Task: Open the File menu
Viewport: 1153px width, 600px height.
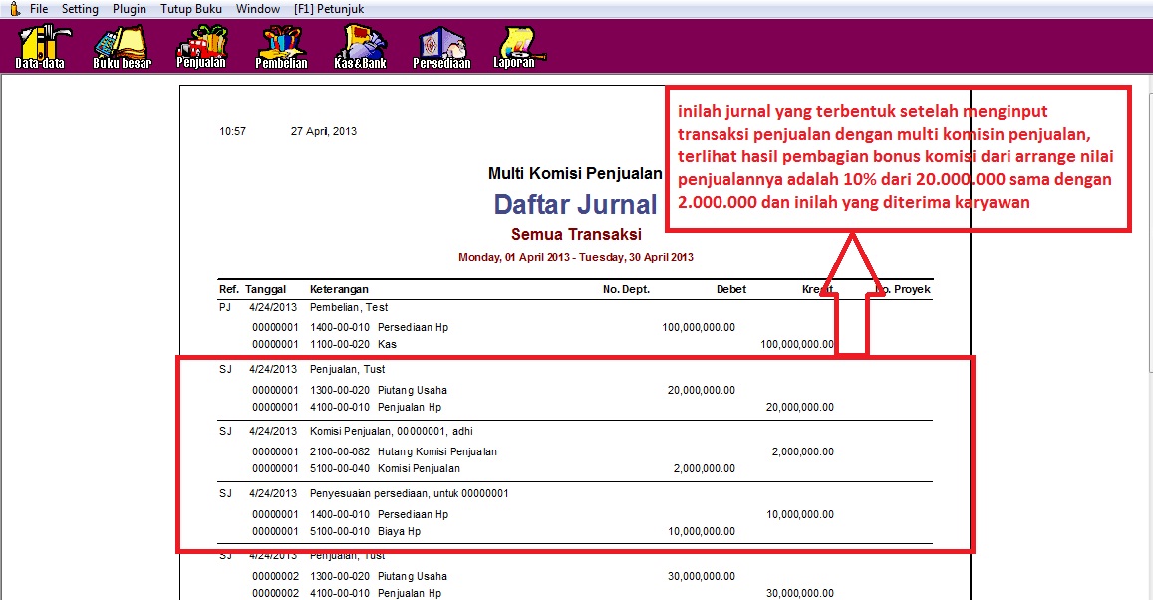Action: pos(39,9)
